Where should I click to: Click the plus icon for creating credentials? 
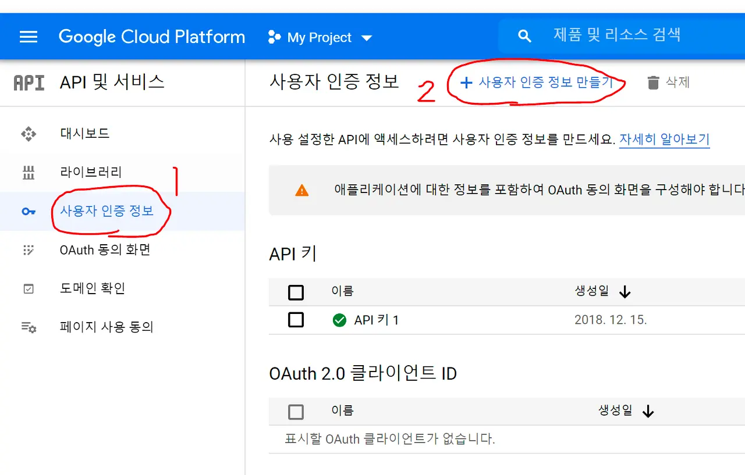(466, 83)
